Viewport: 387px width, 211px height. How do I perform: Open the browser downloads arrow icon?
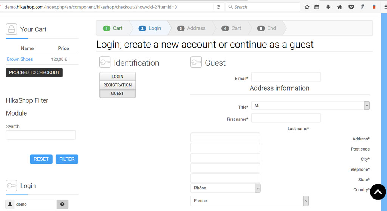coord(328,7)
